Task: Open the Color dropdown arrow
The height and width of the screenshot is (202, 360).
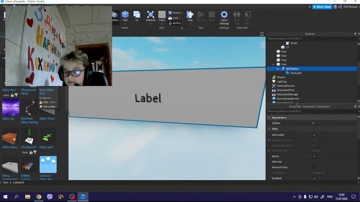Action: tap(162, 24)
